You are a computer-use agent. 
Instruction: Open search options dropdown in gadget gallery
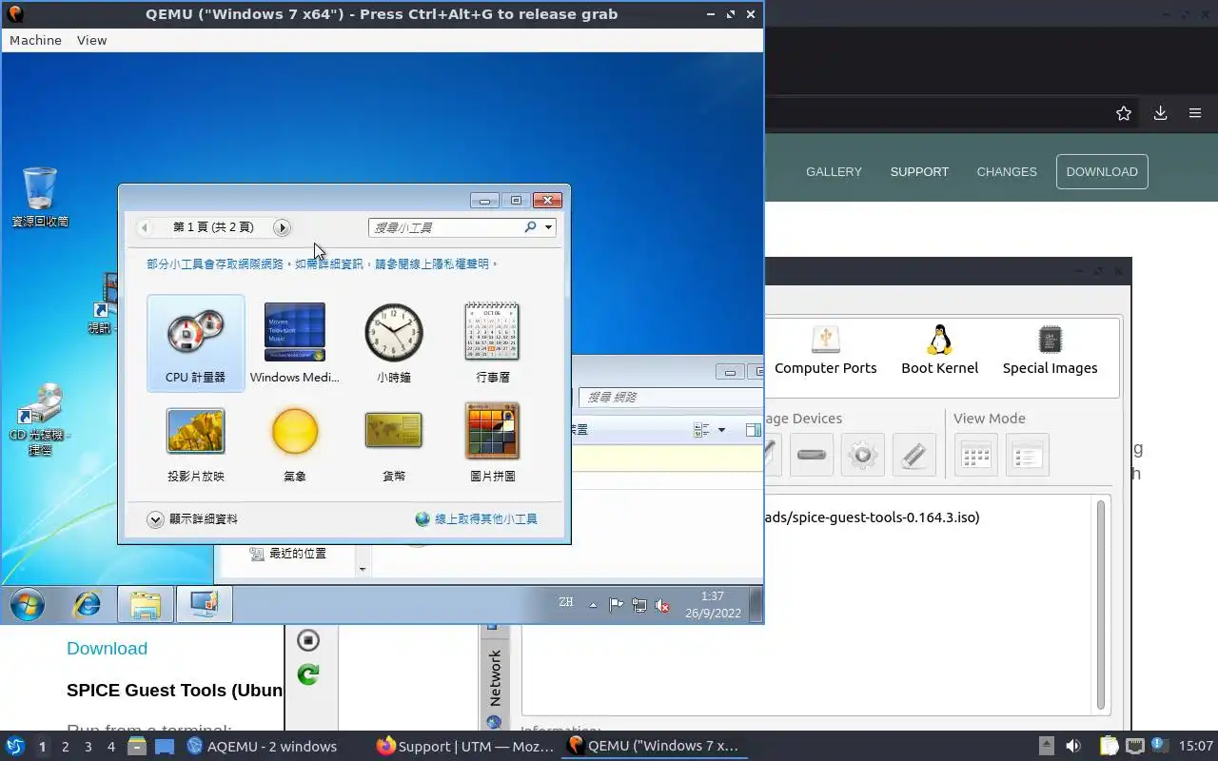[x=549, y=227]
